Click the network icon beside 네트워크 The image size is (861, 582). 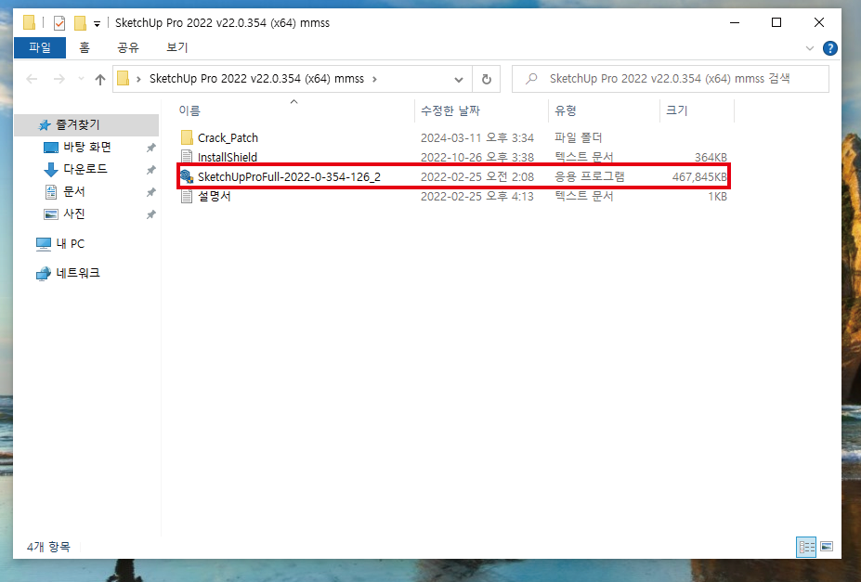(44, 274)
